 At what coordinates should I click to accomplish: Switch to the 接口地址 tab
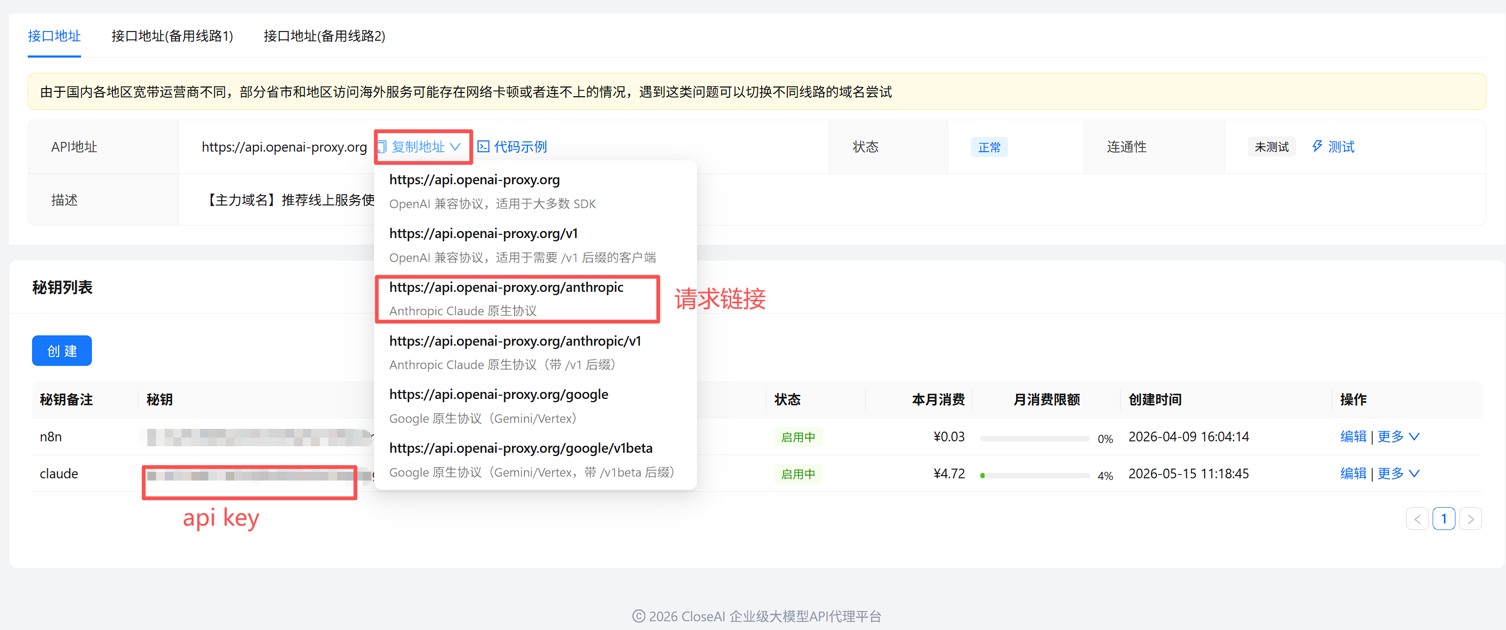point(54,36)
